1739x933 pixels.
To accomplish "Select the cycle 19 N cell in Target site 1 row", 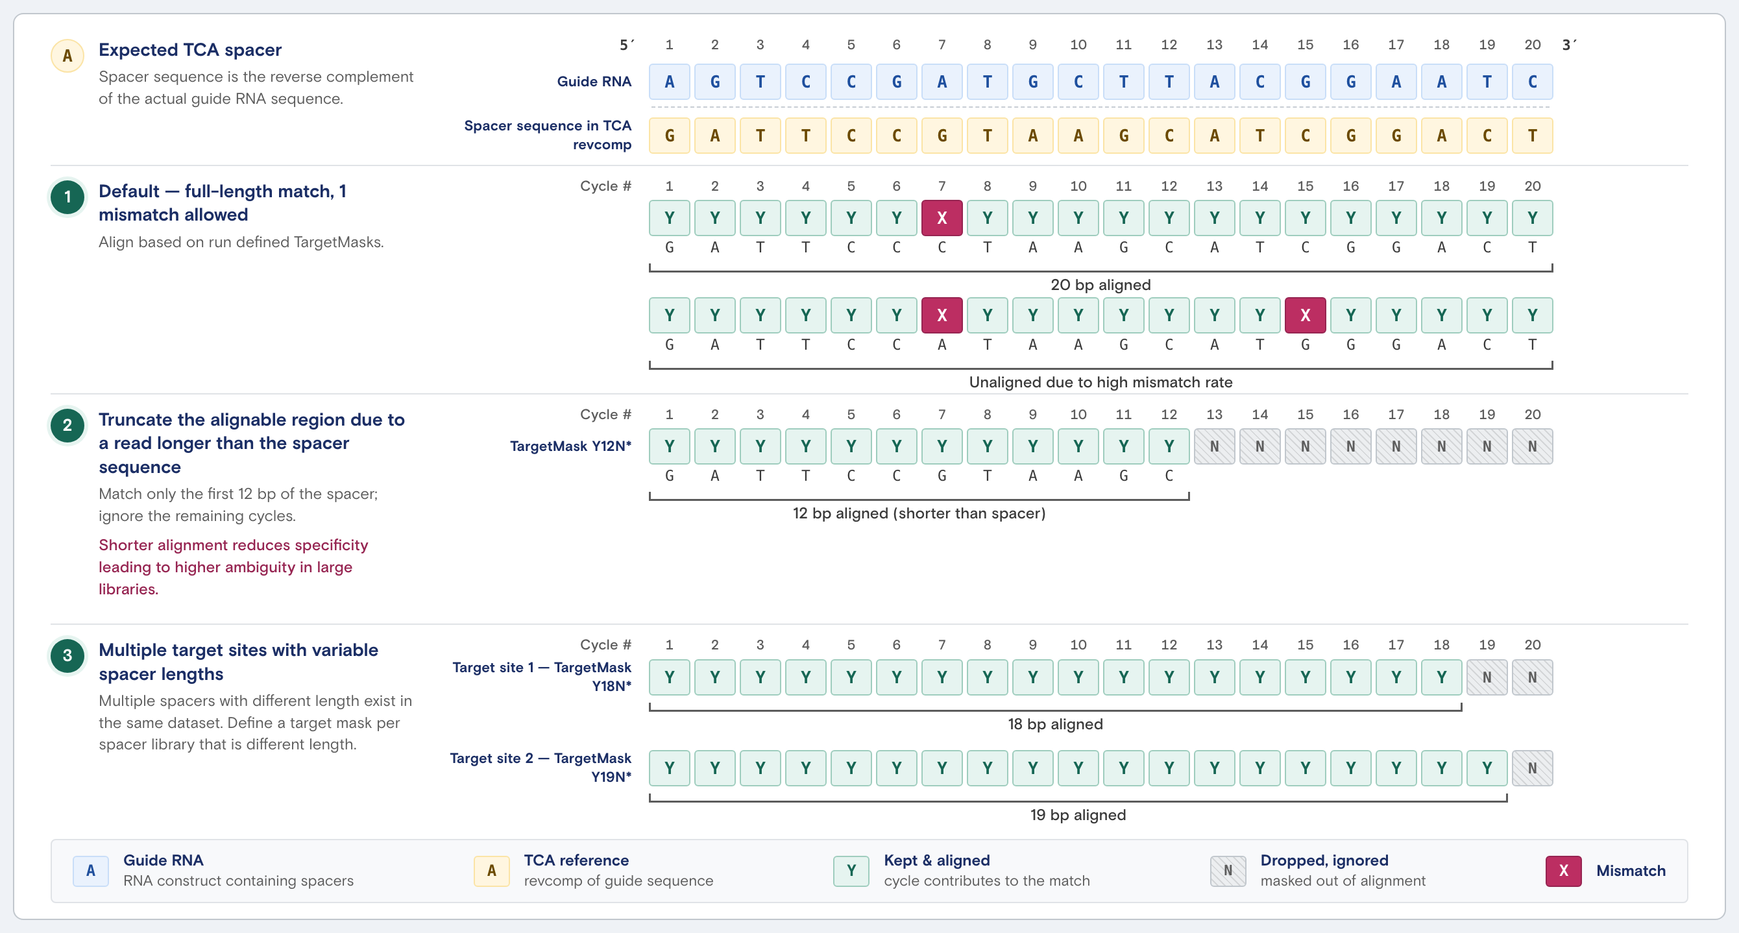I will (x=1487, y=677).
